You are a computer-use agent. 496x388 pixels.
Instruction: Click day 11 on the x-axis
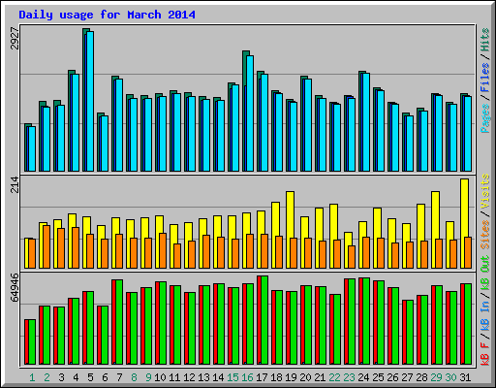(174, 377)
